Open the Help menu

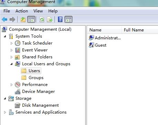(x=53, y=11)
